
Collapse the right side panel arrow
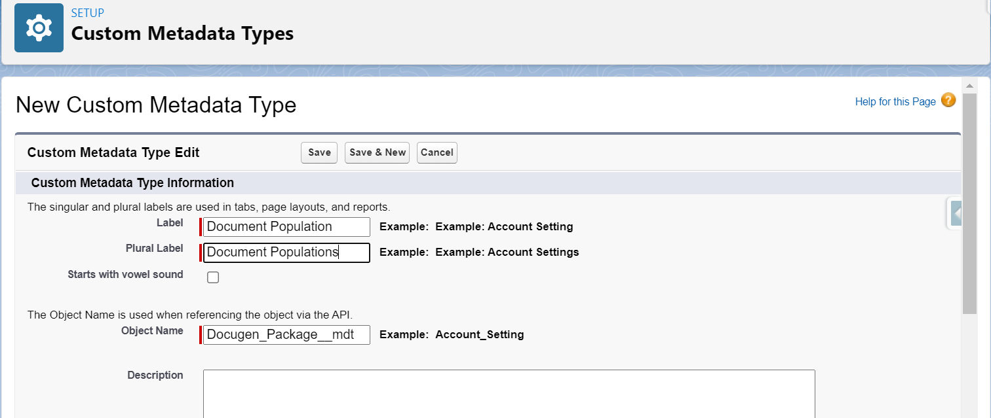[x=956, y=213]
